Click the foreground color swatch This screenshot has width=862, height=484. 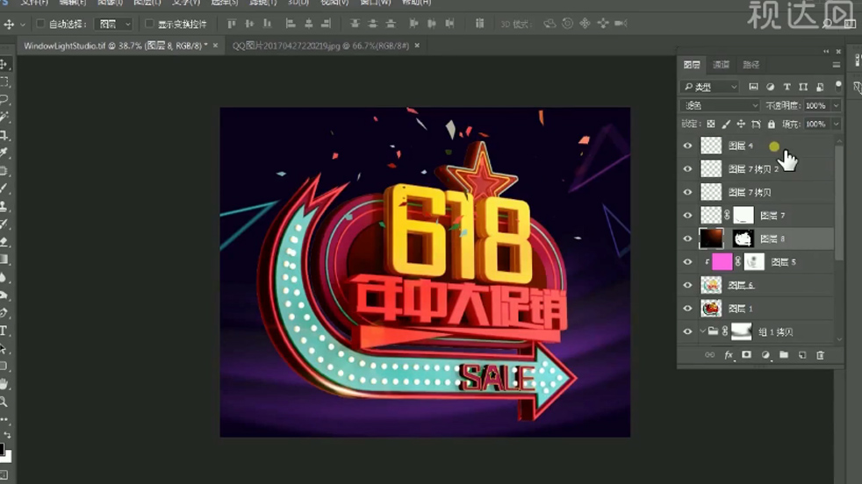coord(2,450)
